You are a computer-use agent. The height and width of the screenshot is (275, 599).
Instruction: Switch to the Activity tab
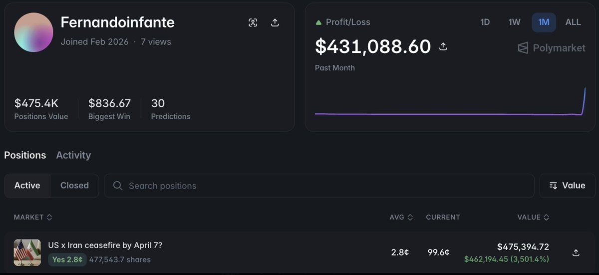pyautogui.click(x=73, y=155)
